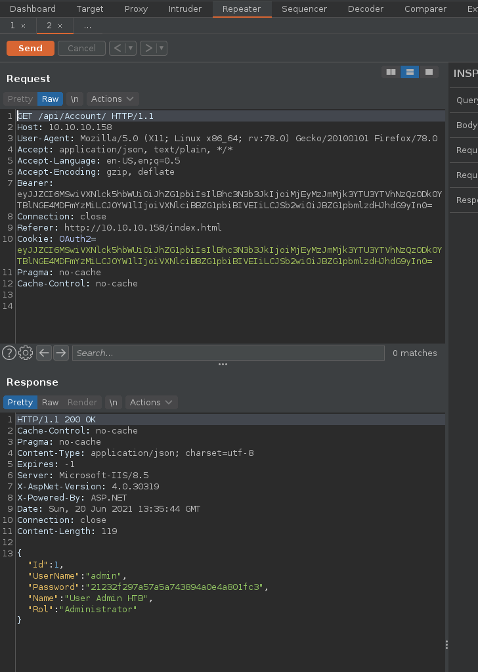
Task: Switch Response view to Render
Action: (82, 403)
